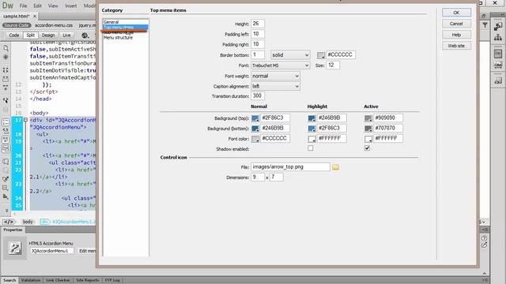Pick Highlight Background (bottom) color swatch
The width and height of the screenshot is (506, 284).
coord(312,129)
